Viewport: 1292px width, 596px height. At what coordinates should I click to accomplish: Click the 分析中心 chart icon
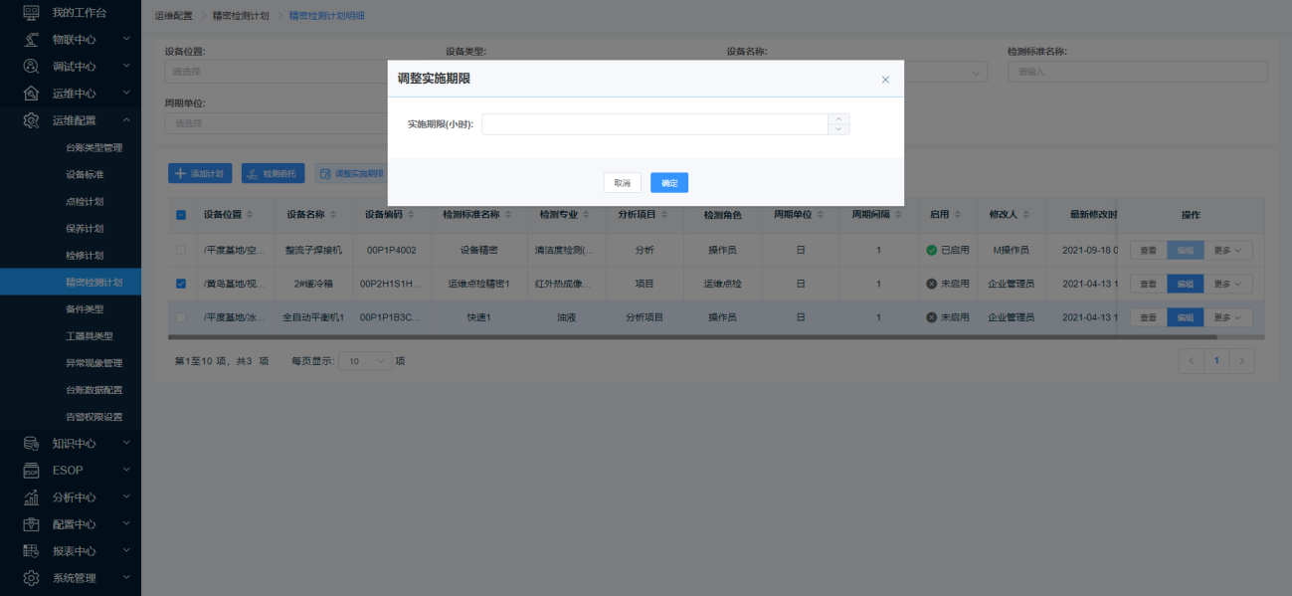click(x=31, y=497)
